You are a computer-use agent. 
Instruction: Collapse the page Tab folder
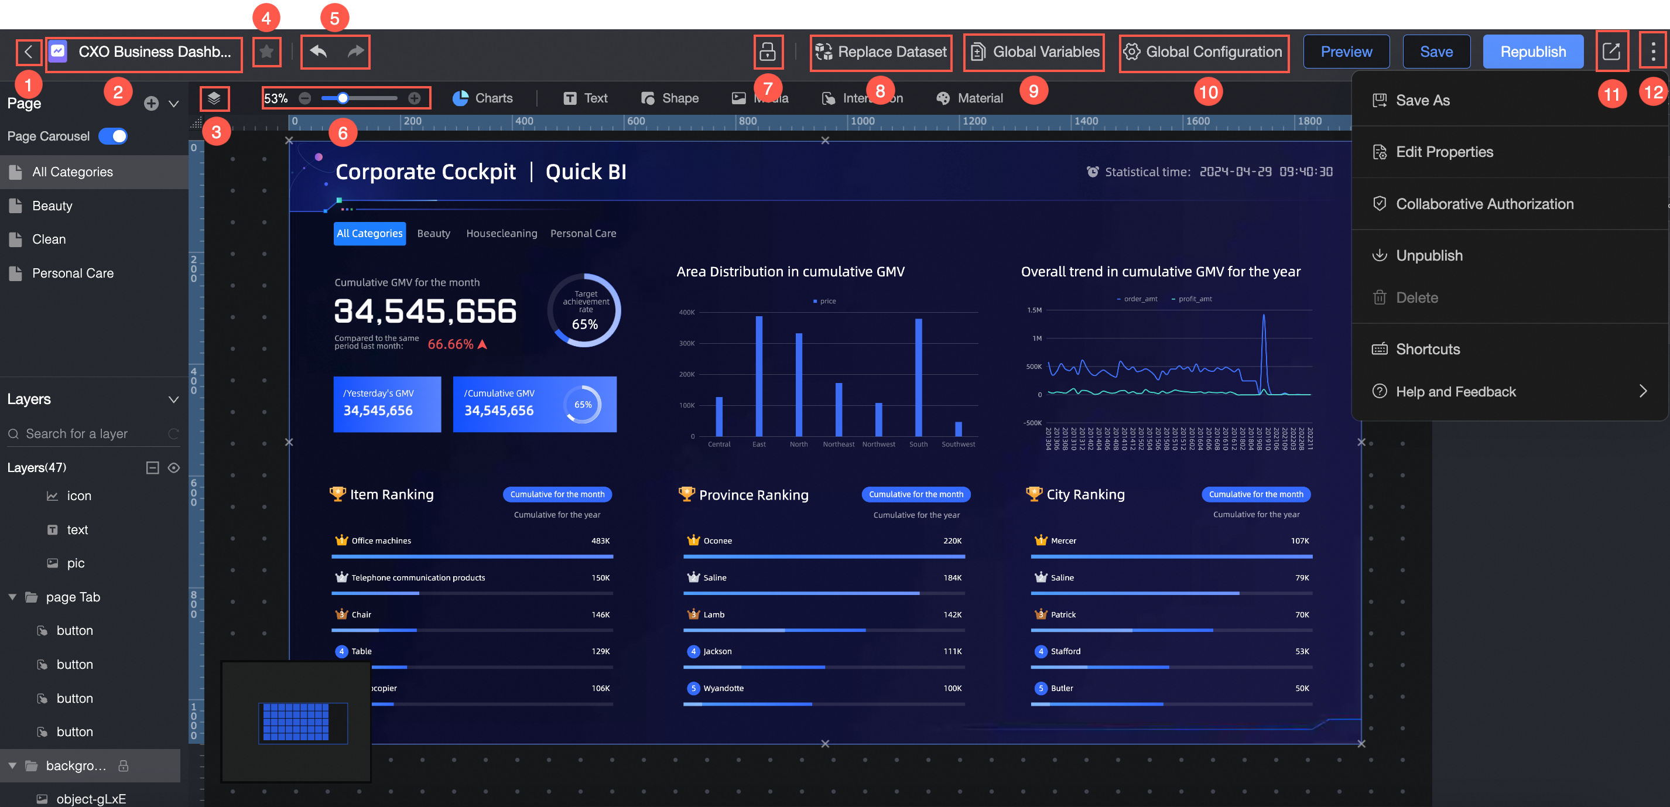click(12, 597)
